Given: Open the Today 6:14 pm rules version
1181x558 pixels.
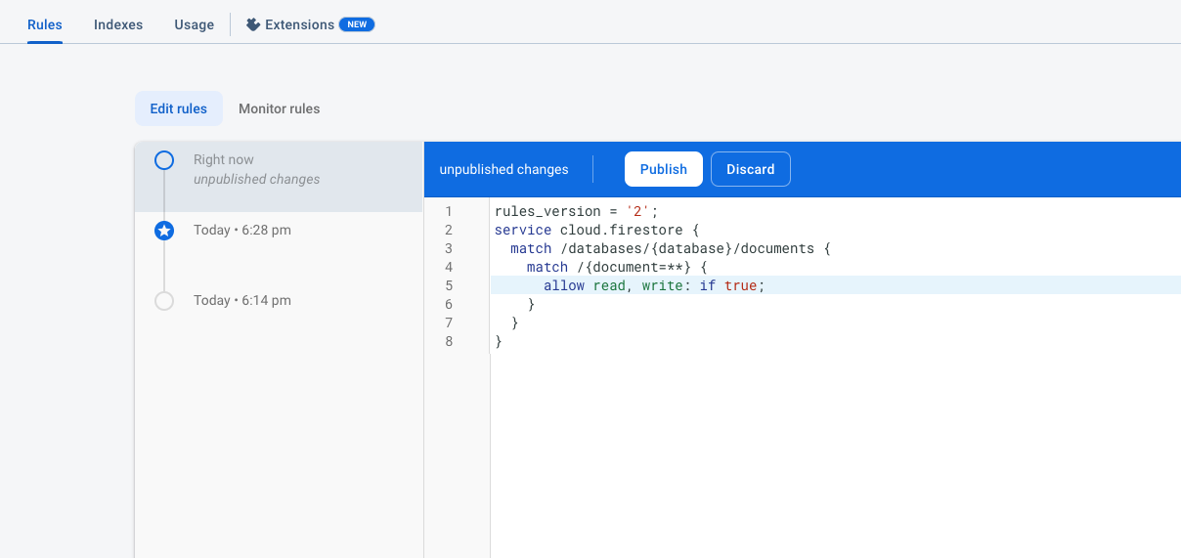Looking at the screenshot, I should point(242,301).
